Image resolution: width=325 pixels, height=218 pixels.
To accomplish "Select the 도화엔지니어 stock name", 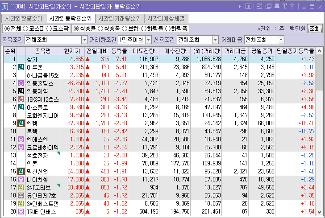I will click(x=43, y=115).
